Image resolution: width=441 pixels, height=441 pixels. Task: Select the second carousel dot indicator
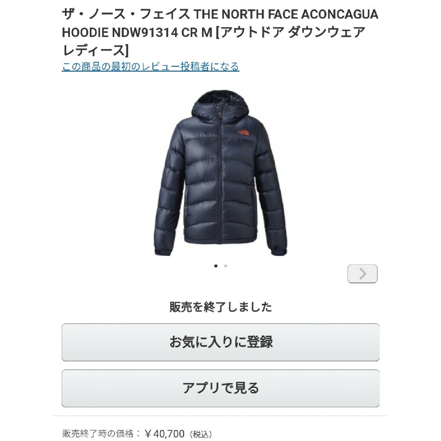coord(225,266)
